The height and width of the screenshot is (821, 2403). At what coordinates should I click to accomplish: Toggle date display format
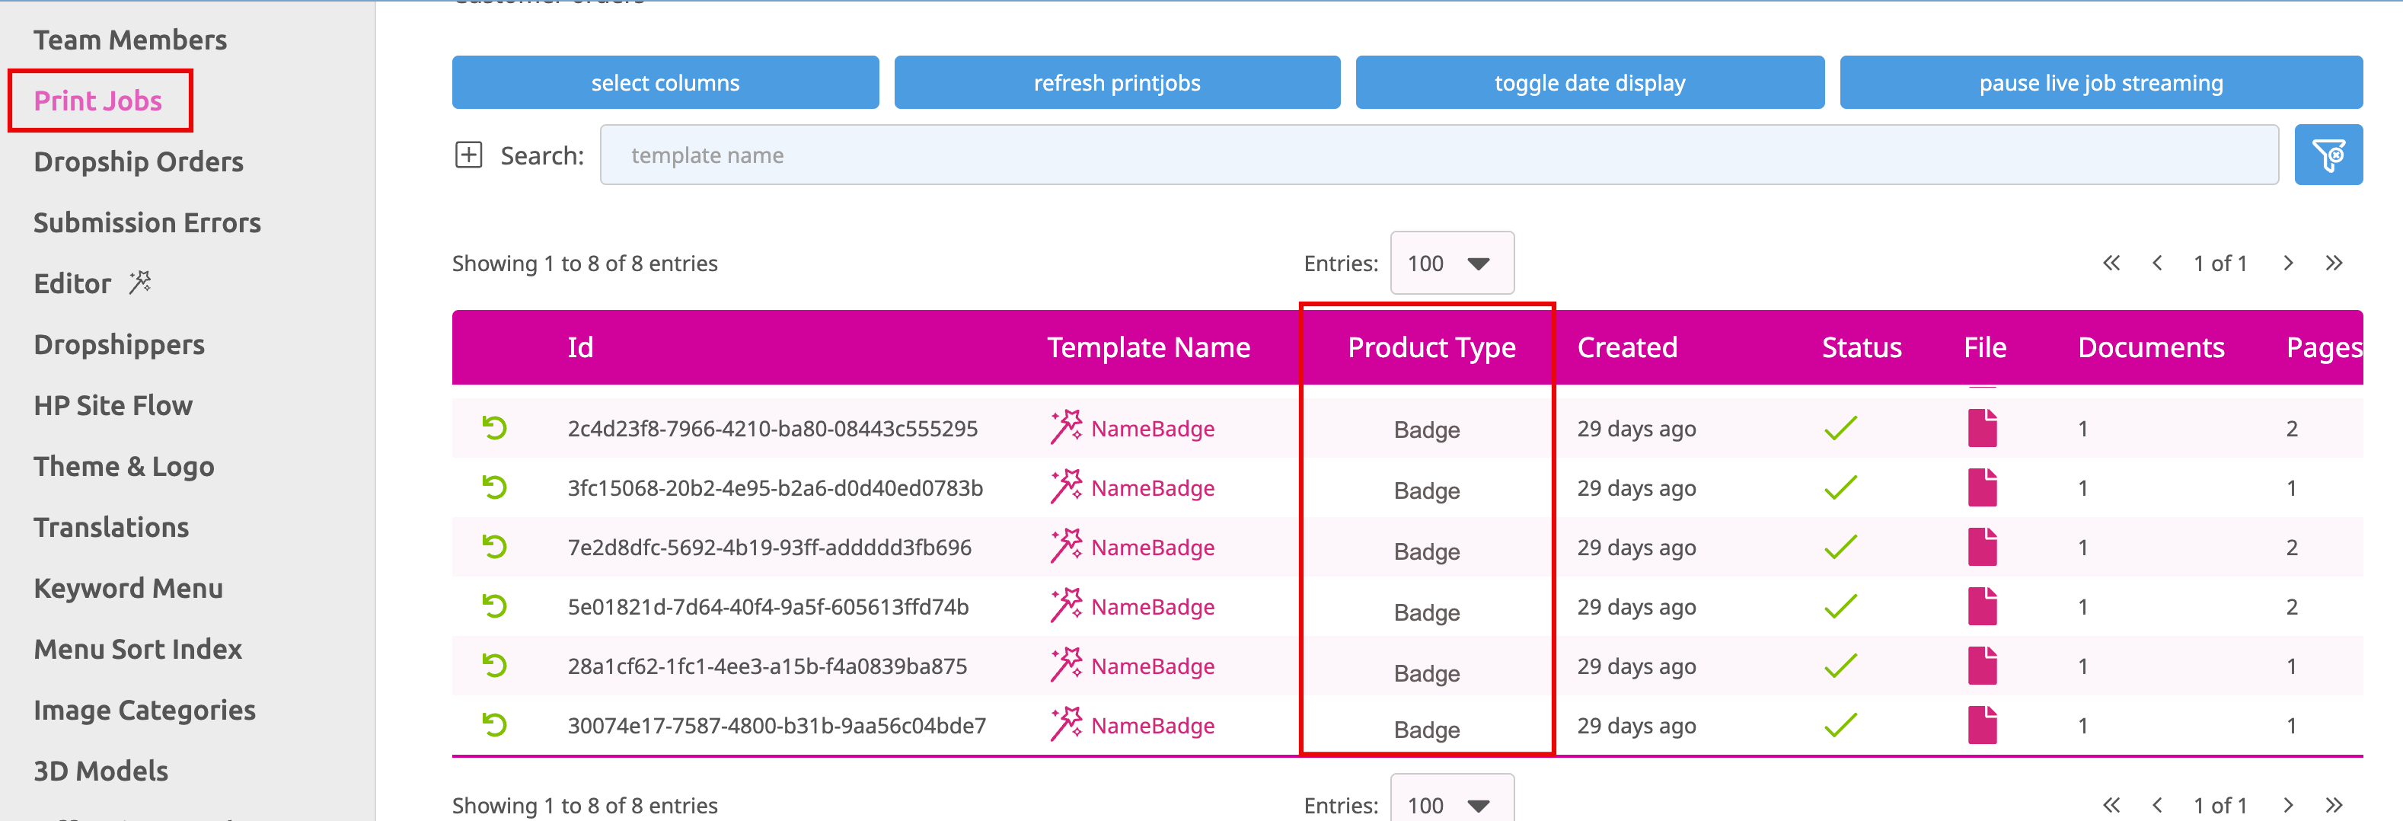point(1588,83)
